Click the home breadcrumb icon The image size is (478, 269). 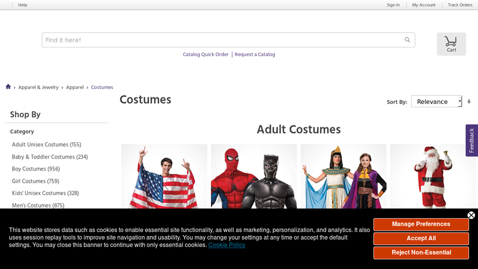(8, 87)
